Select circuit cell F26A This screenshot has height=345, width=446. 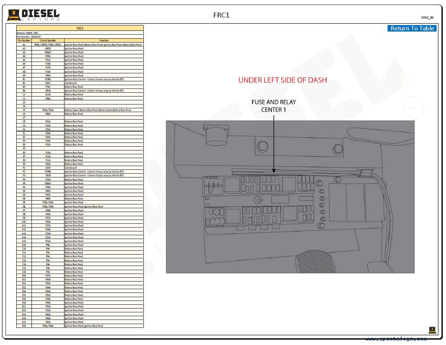pyautogui.click(x=48, y=133)
